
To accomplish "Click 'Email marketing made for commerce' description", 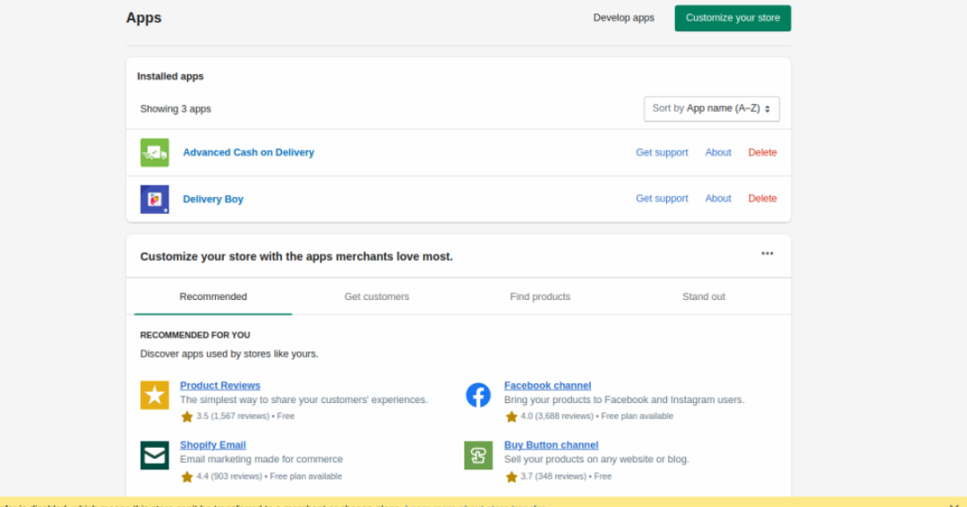I will point(261,460).
